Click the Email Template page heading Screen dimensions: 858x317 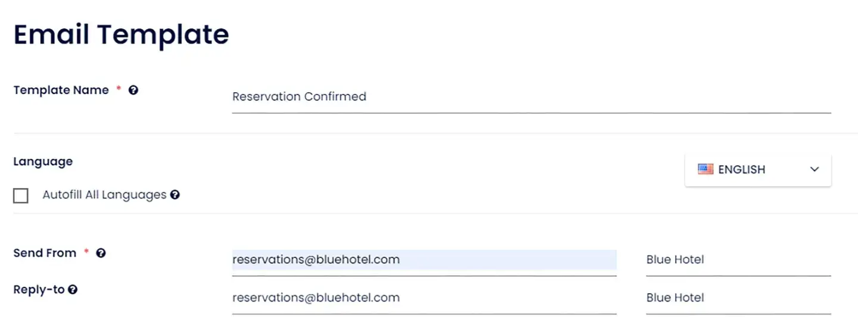[122, 34]
